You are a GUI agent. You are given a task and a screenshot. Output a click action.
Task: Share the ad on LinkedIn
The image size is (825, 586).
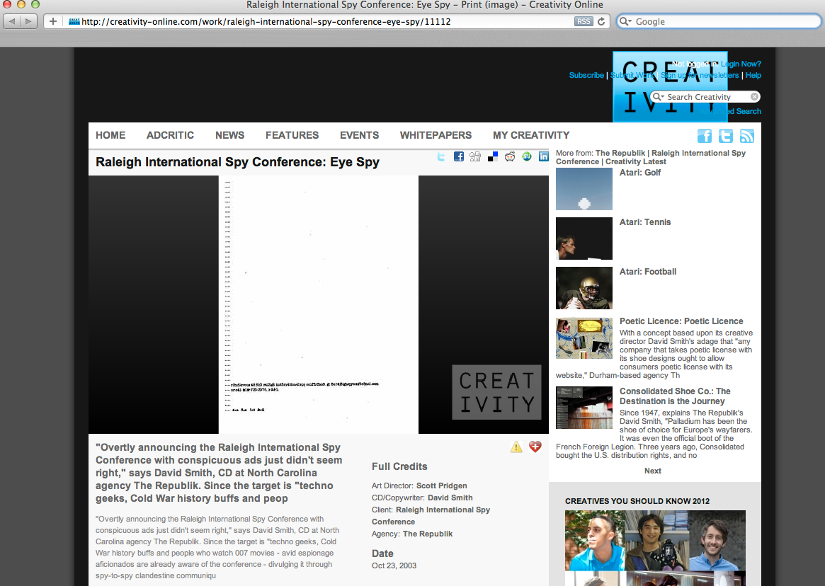click(544, 156)
